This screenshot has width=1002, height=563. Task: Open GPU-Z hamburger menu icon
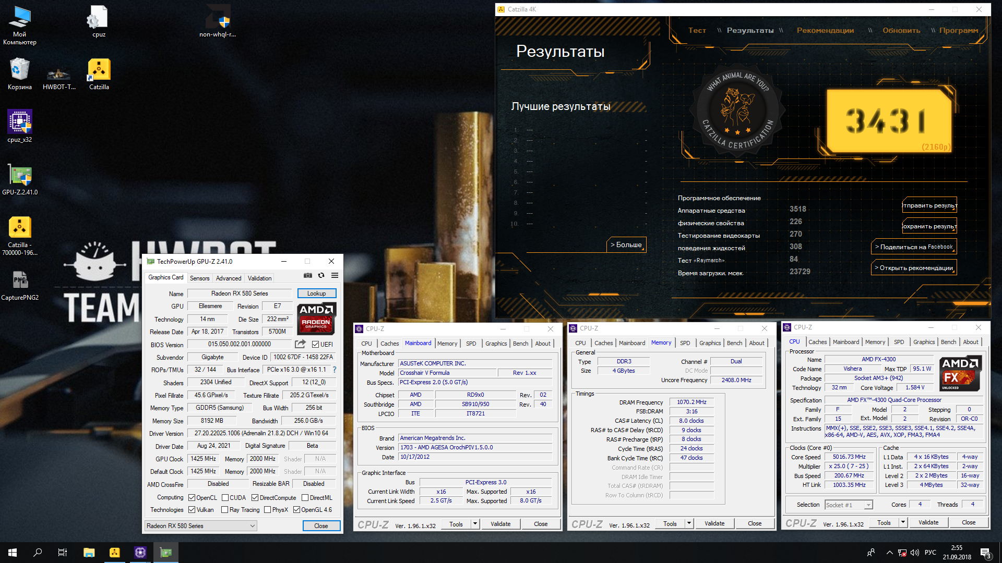coord(335,275)
